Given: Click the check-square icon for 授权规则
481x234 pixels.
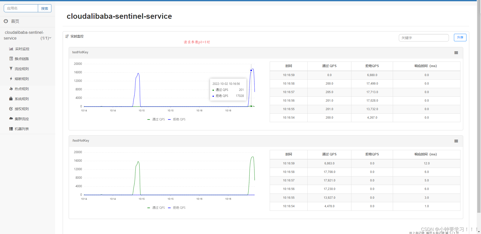Looking at the screenshot, I should pos(11,109).
